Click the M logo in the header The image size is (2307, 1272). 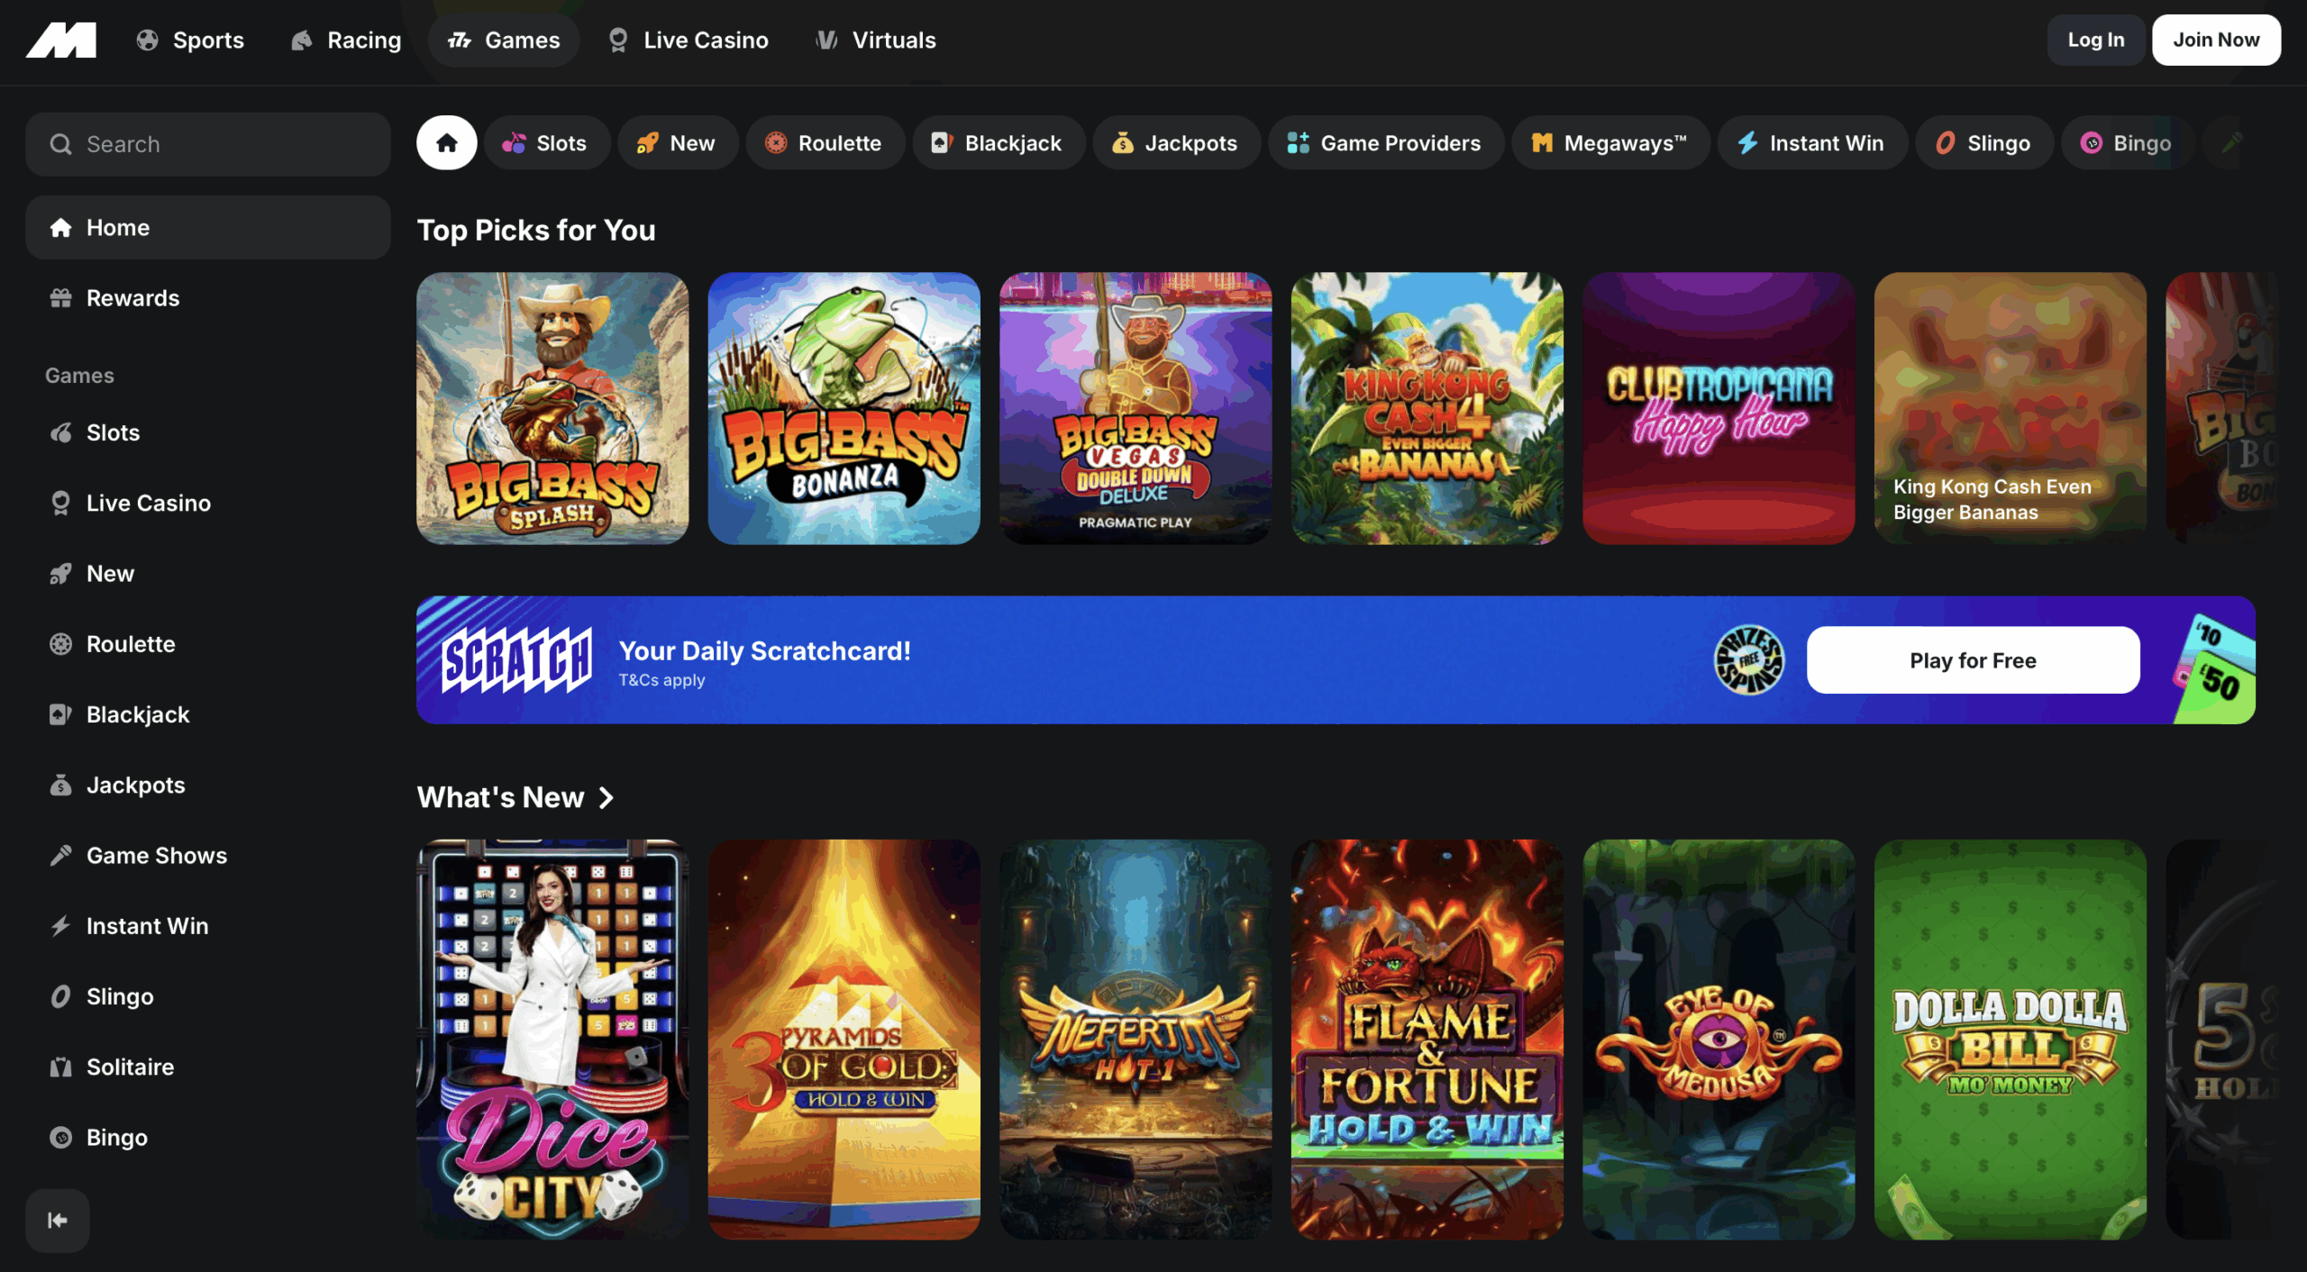coord(61,40)
